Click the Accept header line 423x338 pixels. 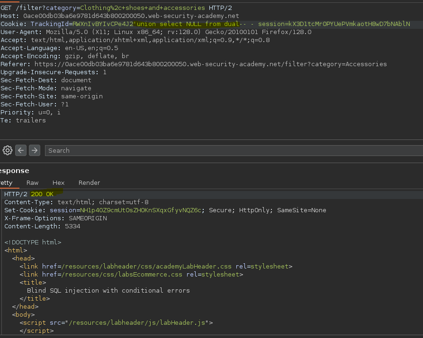tap(135, 40)
